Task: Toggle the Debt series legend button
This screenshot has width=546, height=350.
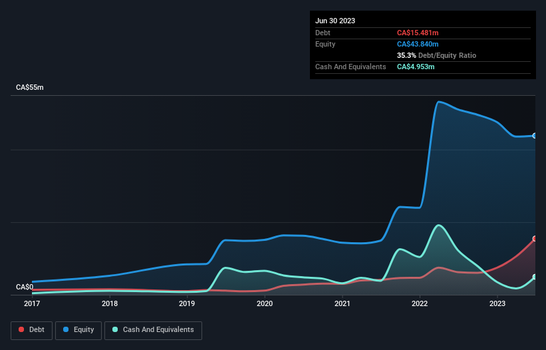Action: pyautogui.click(x=32, y=330)
